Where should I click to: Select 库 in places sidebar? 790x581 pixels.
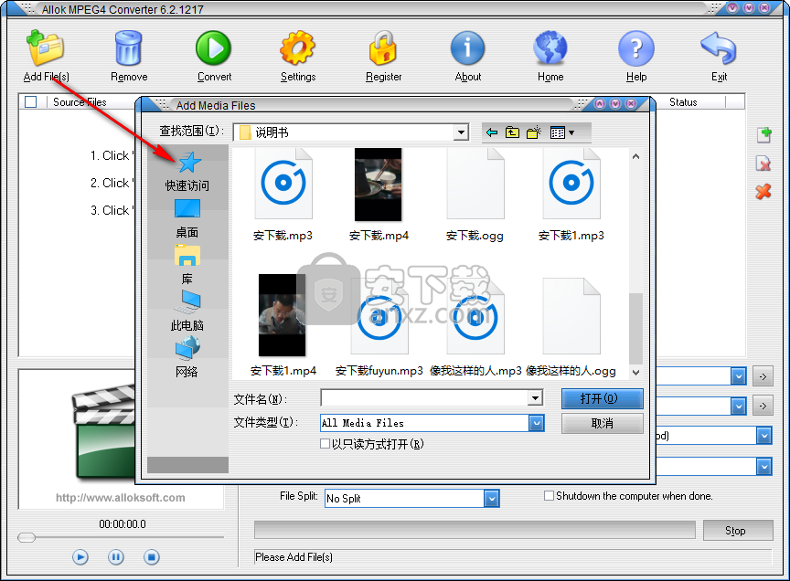coord(187,265)
